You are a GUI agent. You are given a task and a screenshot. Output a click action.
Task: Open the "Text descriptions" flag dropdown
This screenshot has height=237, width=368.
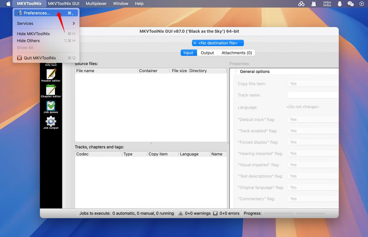[x=313, y=176]
